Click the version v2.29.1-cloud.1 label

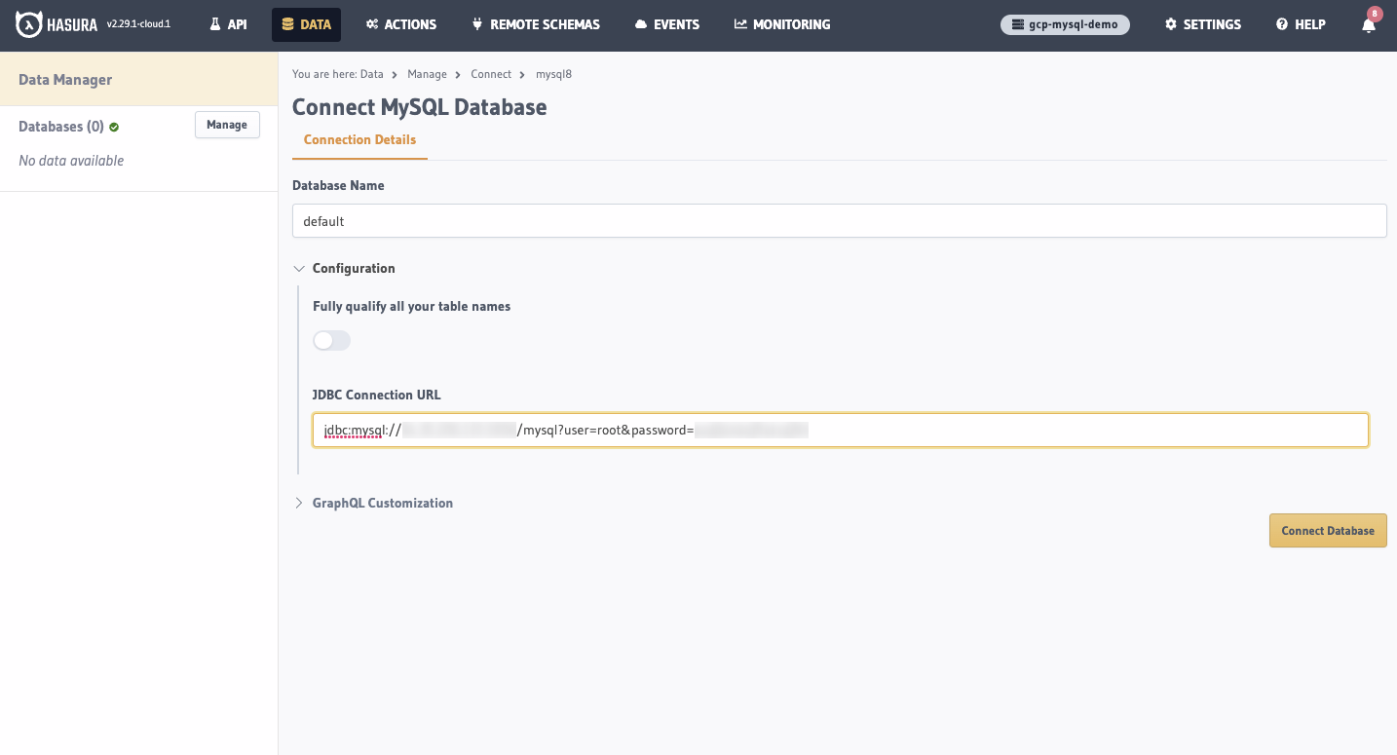138,24
